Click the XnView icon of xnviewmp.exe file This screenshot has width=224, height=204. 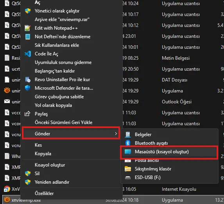7,199
